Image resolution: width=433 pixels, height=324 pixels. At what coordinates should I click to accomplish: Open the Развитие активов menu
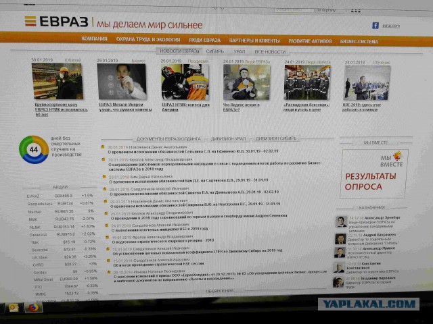point(310,41)
